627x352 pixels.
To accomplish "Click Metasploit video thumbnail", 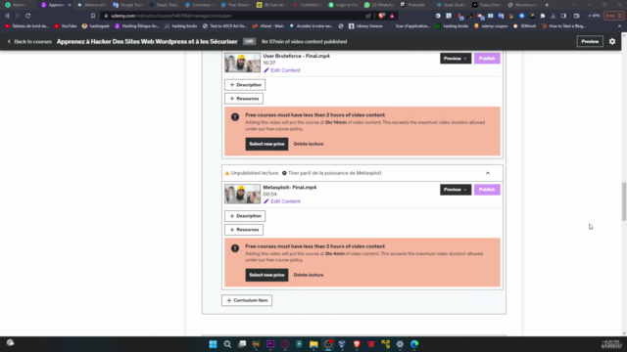I will pos(242,194).
